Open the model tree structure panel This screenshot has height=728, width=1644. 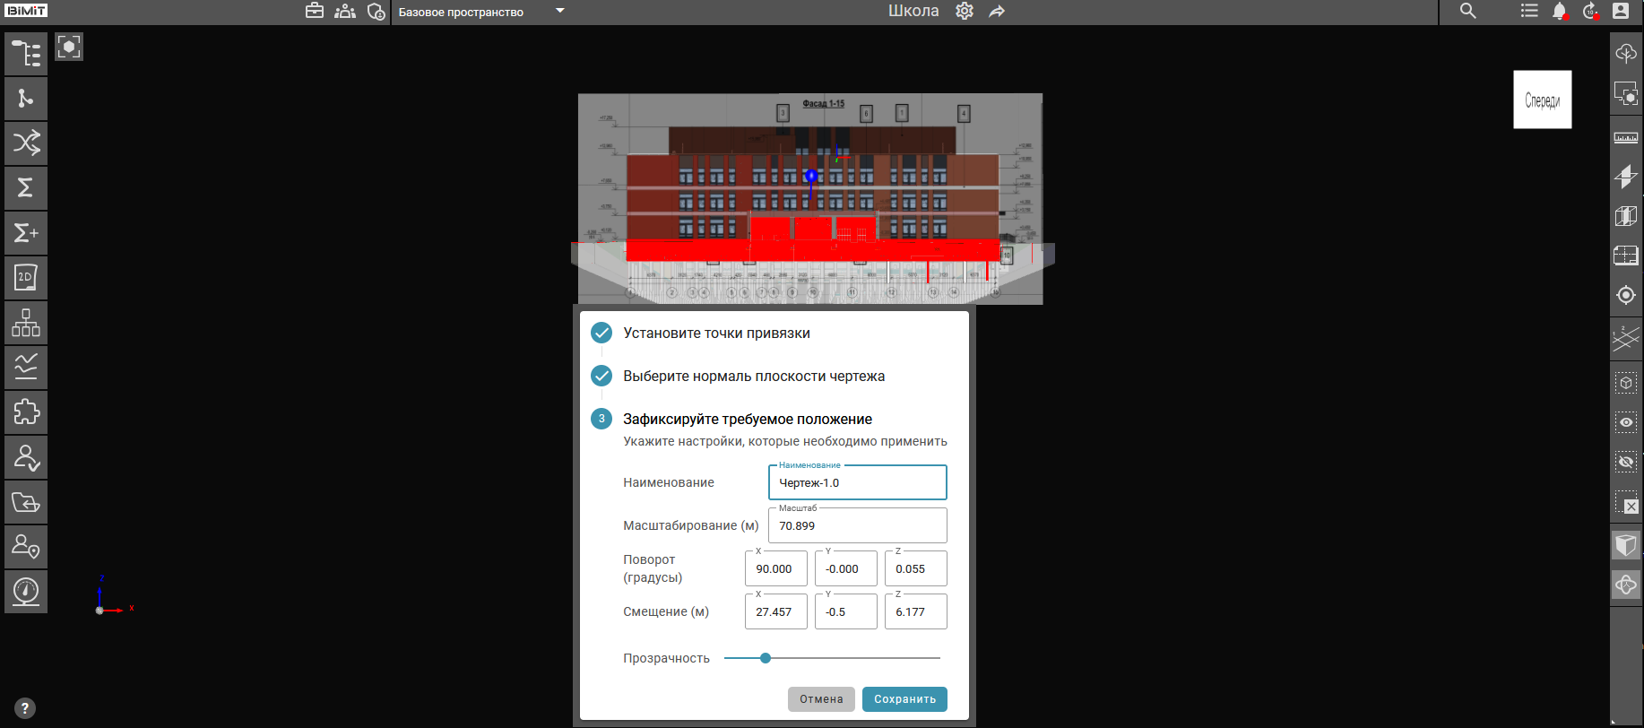pos(26,54)
